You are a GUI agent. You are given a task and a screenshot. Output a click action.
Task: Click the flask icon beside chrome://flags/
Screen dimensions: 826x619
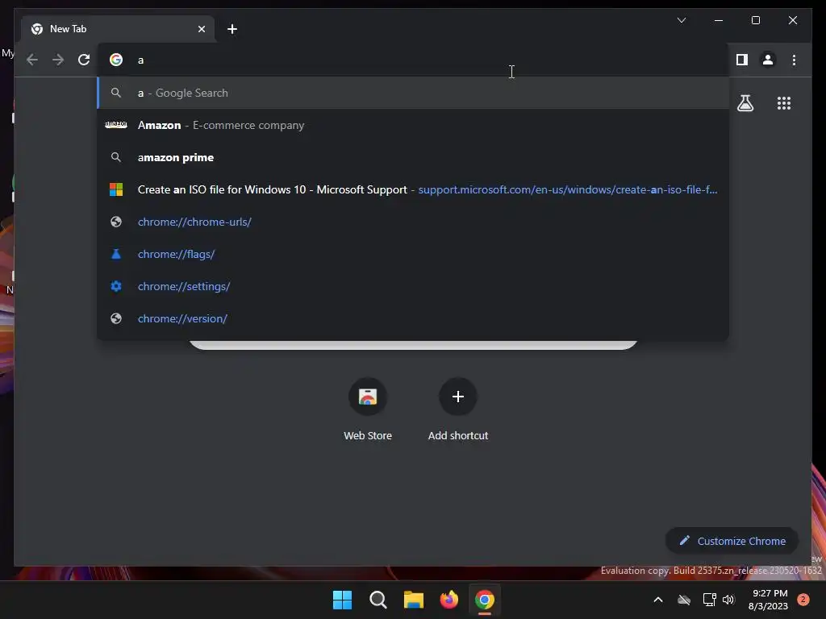(116, 254)
